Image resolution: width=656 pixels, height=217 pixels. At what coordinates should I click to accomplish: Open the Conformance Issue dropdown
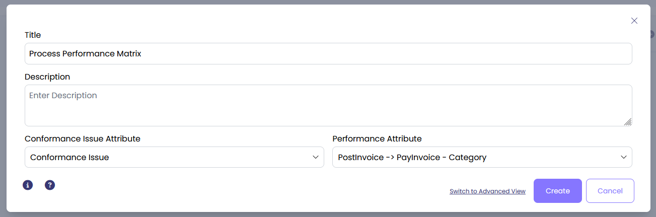click(x=166, y=157)
